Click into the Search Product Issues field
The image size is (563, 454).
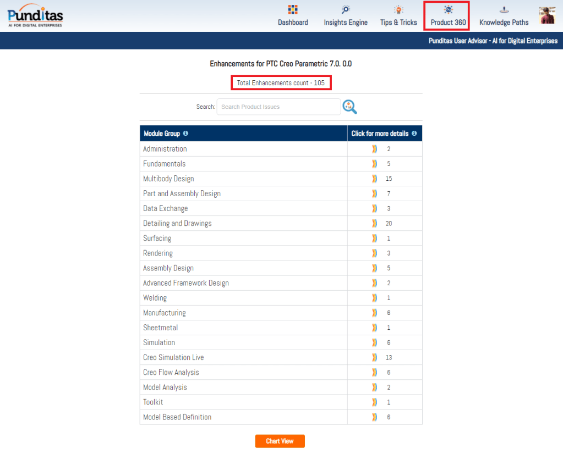coord(278,107)
